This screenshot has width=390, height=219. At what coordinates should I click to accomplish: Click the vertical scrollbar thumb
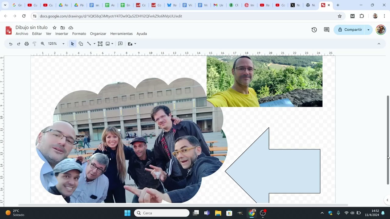[388, 140]
